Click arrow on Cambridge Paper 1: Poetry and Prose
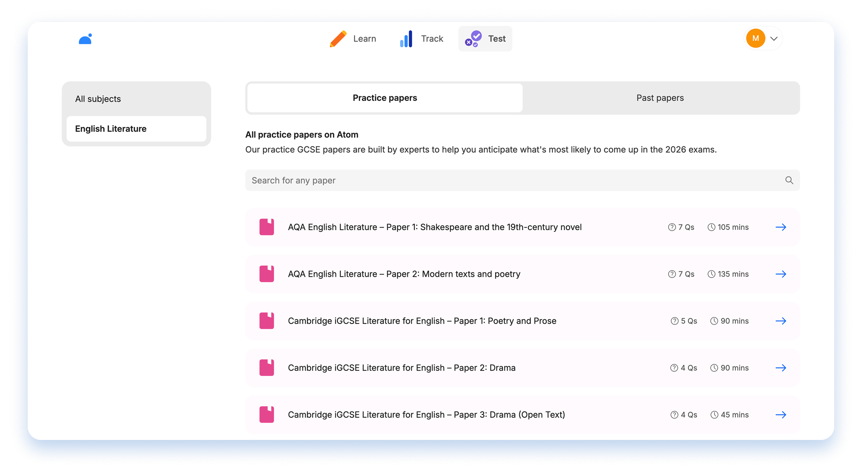Screen dimensions: 862x474 point(781,321)
